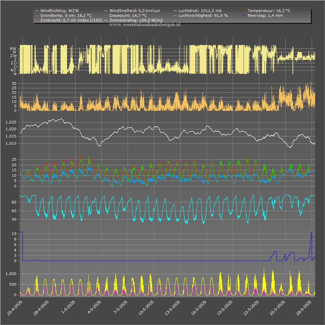Click the NW wind direction axis label
This screenshot has height=325, width=325.
[x=13, y=49]
